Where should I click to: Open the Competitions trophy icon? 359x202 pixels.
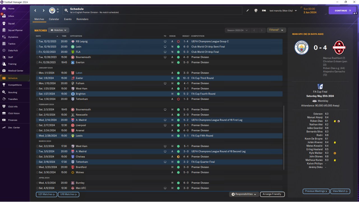4,85
